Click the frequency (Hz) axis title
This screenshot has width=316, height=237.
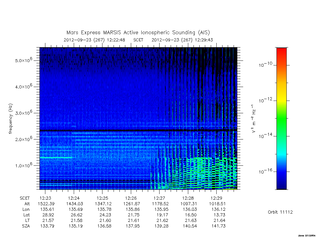pos(10,119)
